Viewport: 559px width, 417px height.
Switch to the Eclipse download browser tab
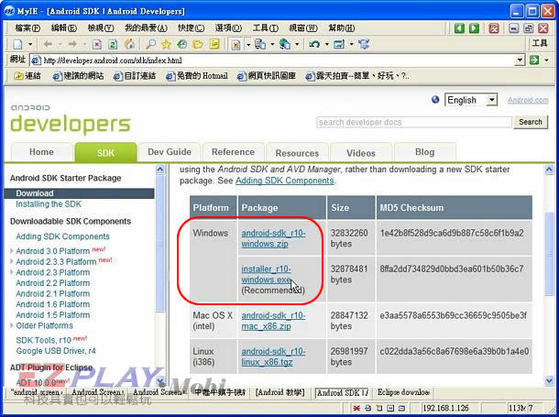[x=403, y=392]
